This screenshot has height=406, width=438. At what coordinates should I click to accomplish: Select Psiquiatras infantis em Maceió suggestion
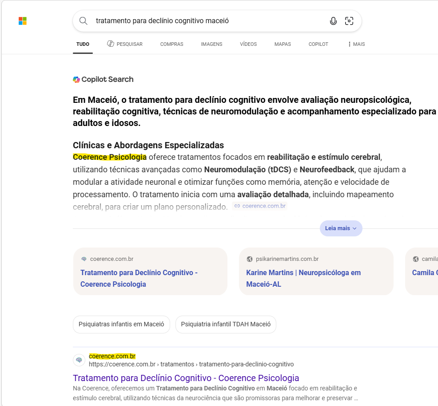tap(121, 324)
